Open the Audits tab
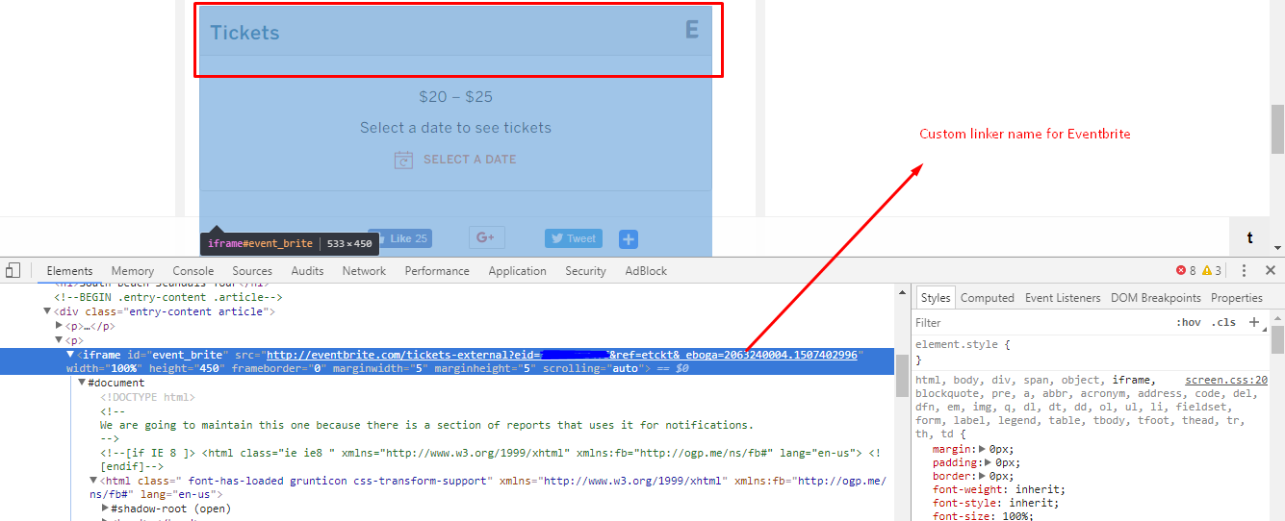1285x521 pixels. click(x=307, y=271)
